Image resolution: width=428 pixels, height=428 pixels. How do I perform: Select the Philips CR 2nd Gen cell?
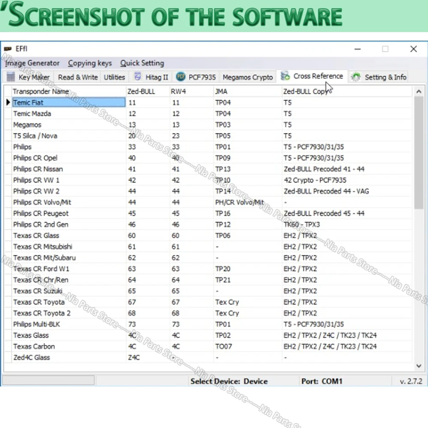tap(69, 224)
